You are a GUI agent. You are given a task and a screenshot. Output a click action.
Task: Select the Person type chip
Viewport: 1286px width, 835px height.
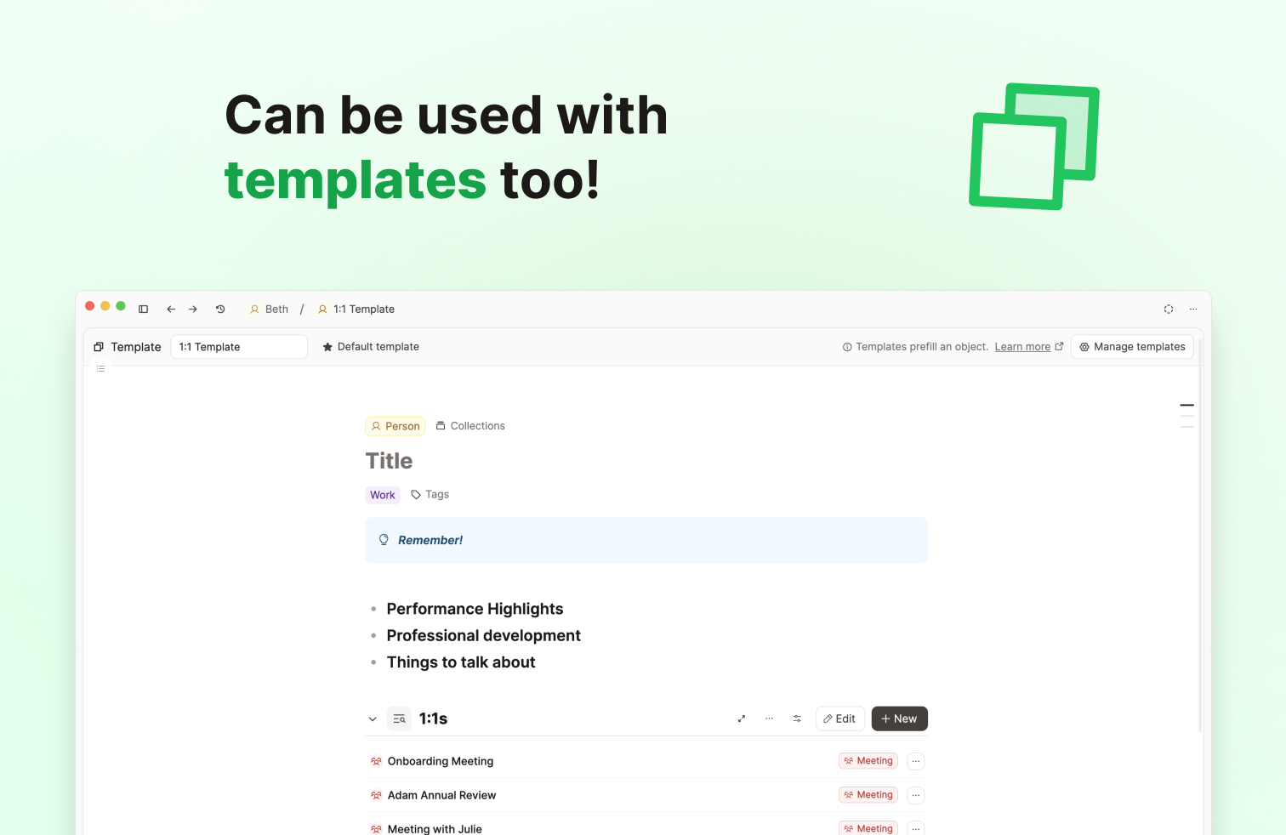pos(395,426)
